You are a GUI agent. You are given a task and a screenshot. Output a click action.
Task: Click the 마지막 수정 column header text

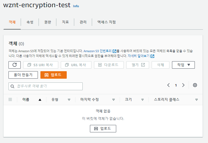pos(90,100)
